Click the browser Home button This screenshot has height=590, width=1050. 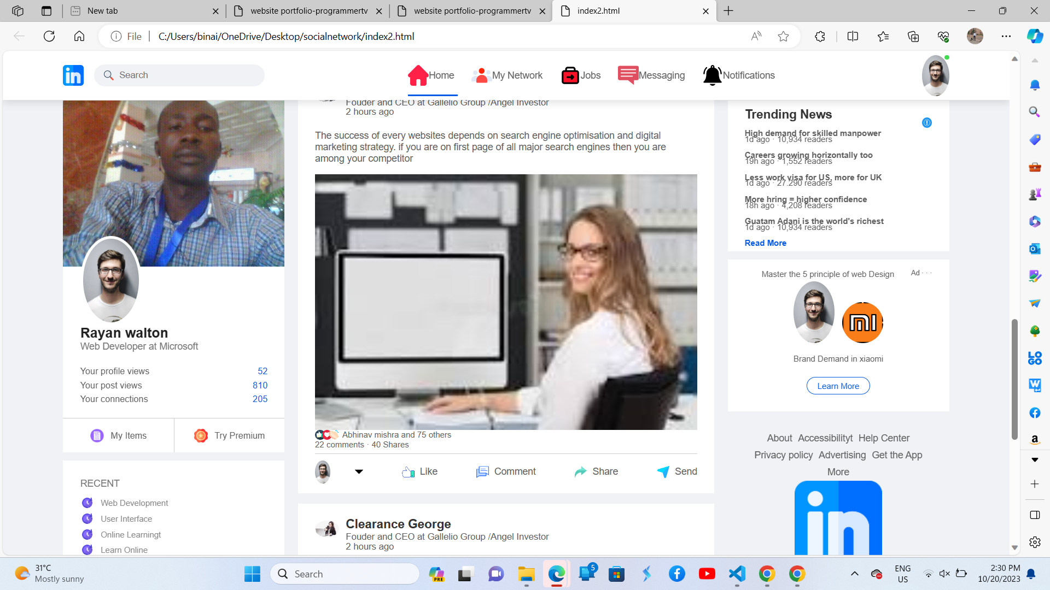79,36
